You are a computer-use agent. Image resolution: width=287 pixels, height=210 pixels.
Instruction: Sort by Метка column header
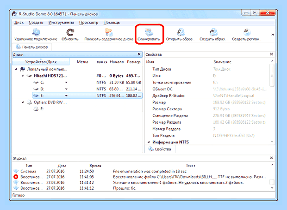click(82, 62)
